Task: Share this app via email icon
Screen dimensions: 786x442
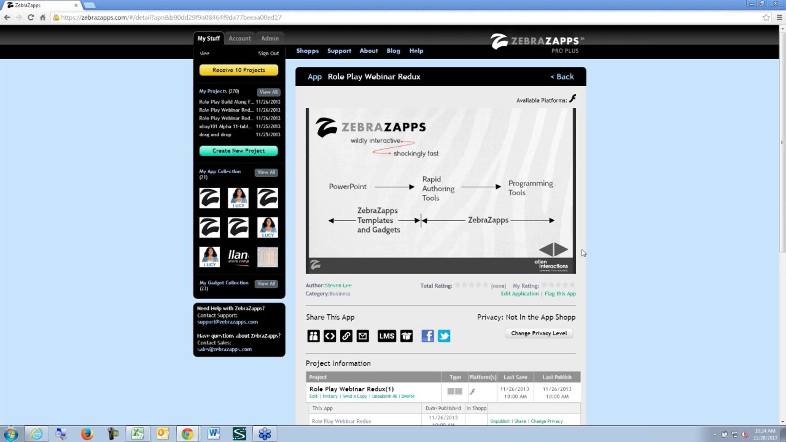Action: tap(363, 336)
